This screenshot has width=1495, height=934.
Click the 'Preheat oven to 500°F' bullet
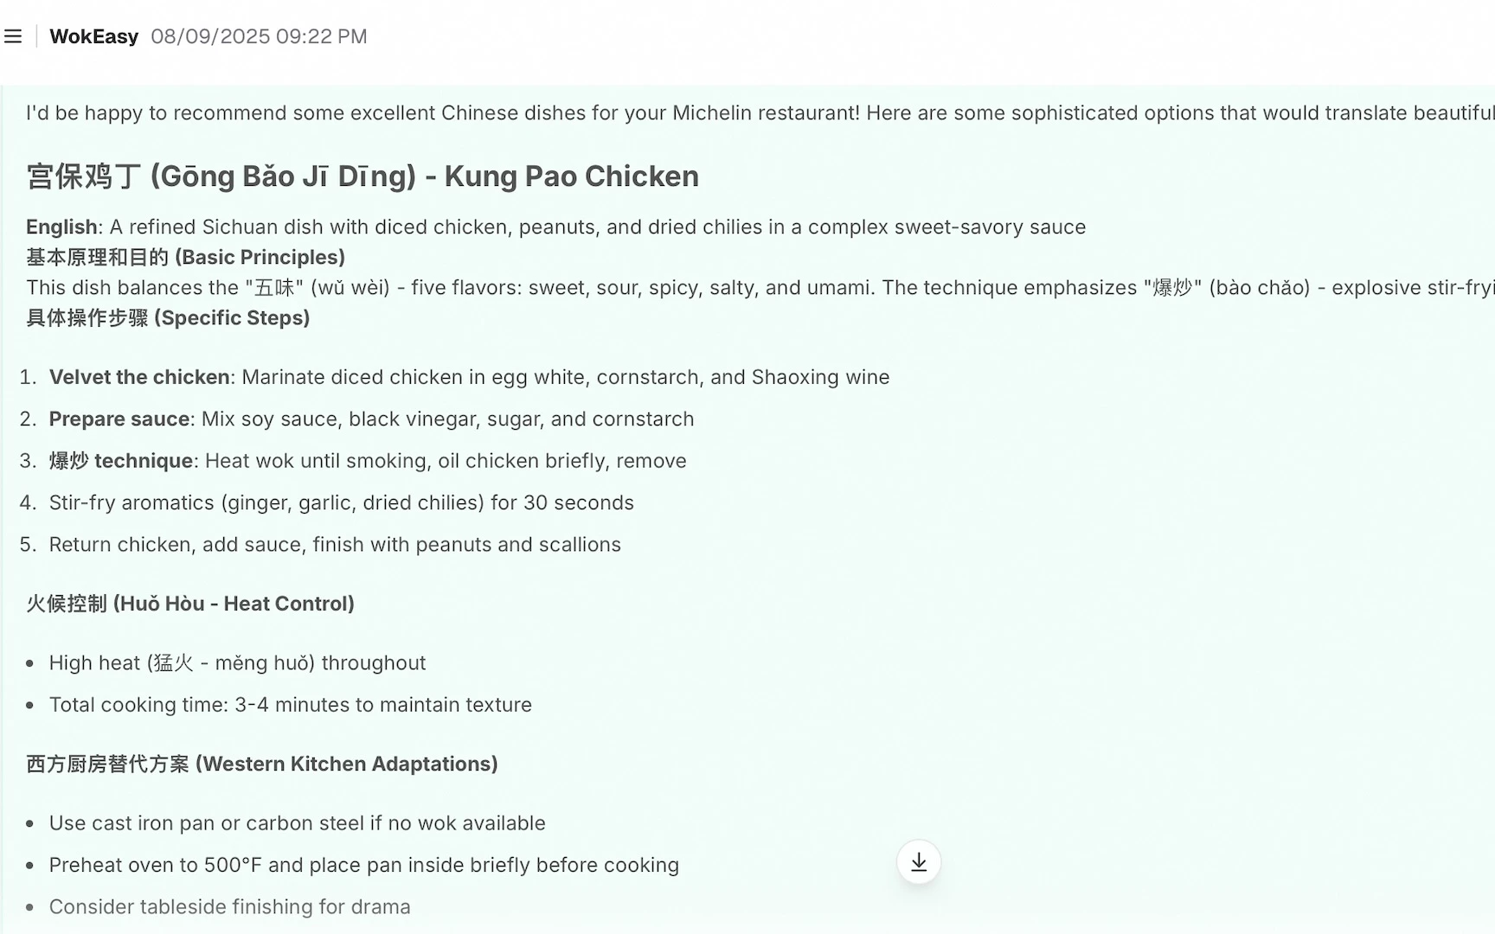[x=364, y=865]
